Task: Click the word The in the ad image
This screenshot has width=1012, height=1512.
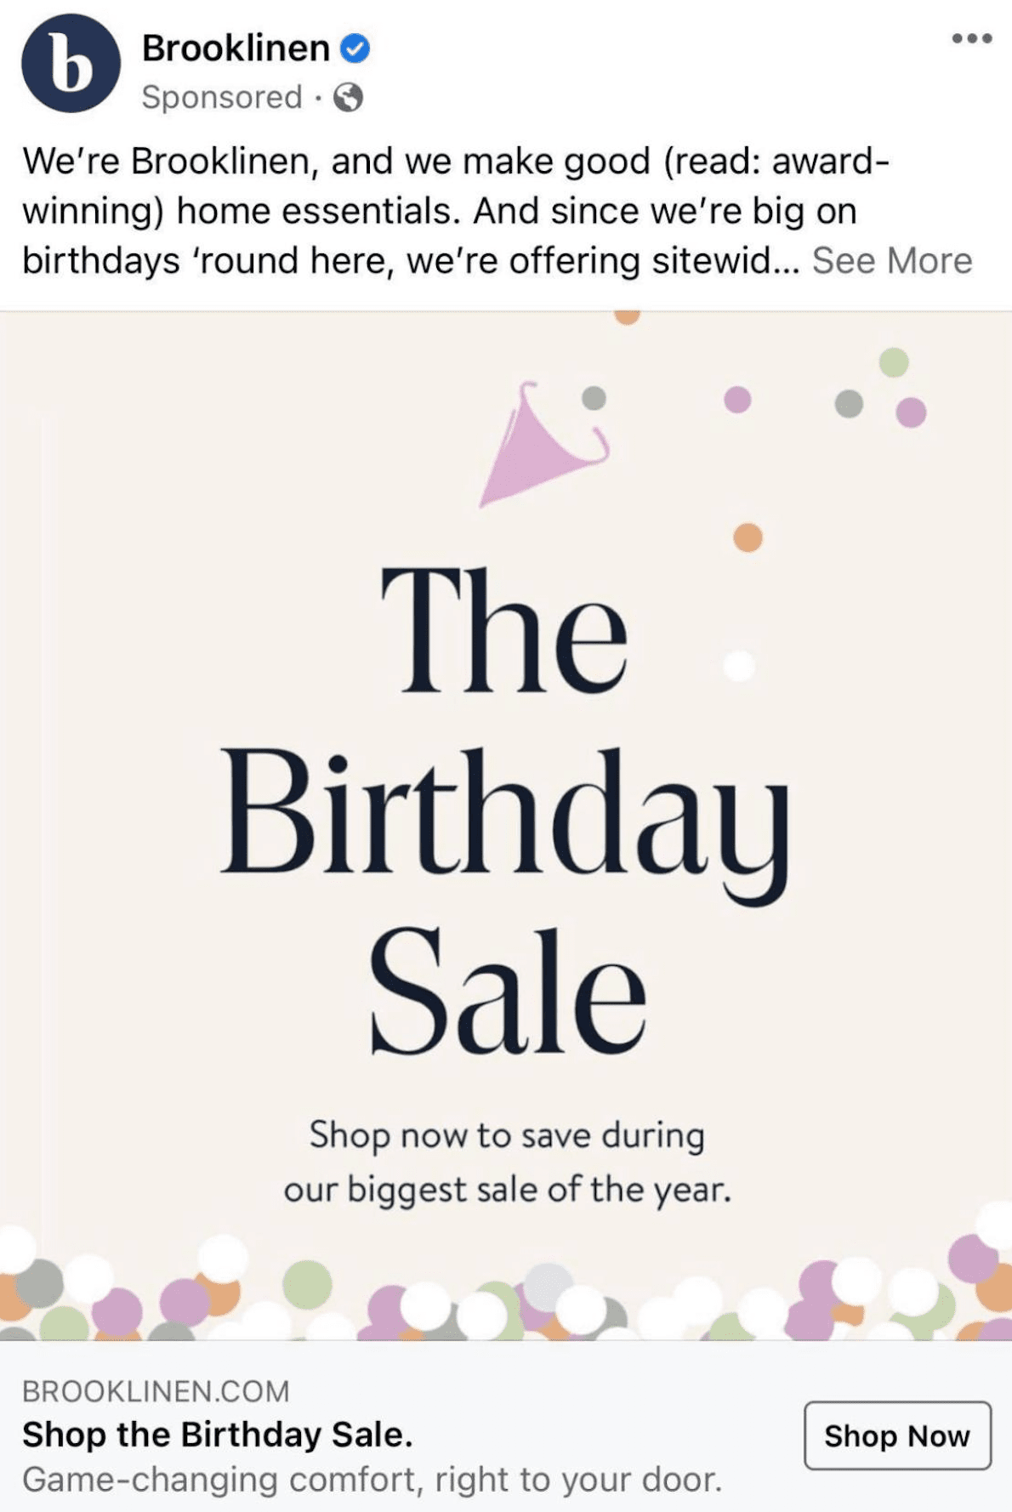Action: pos(503,629)
